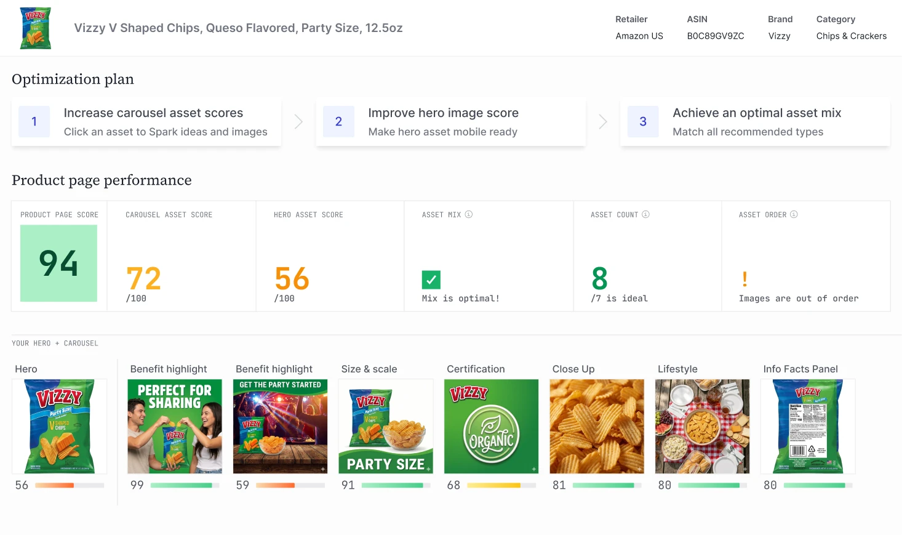Click the Asset Order info icon
The image size is (902, 535).
point(794,214)
